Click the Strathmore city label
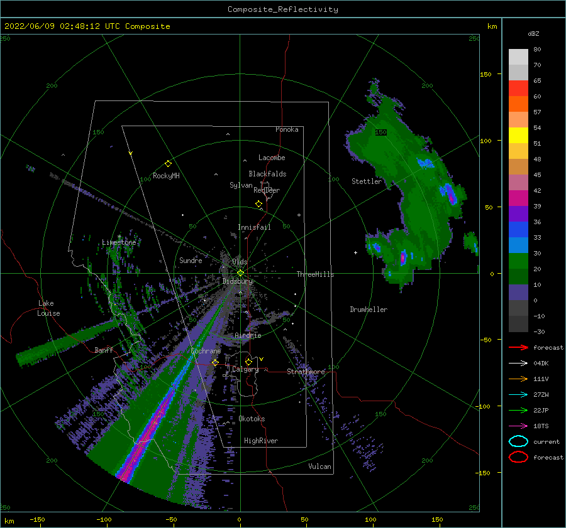Screen dimensions: 566x528 [x=306, y=371]
